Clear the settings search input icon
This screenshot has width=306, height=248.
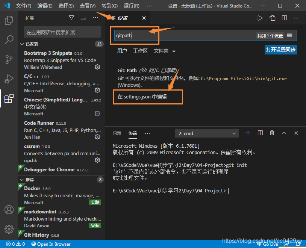click(289, 35)
